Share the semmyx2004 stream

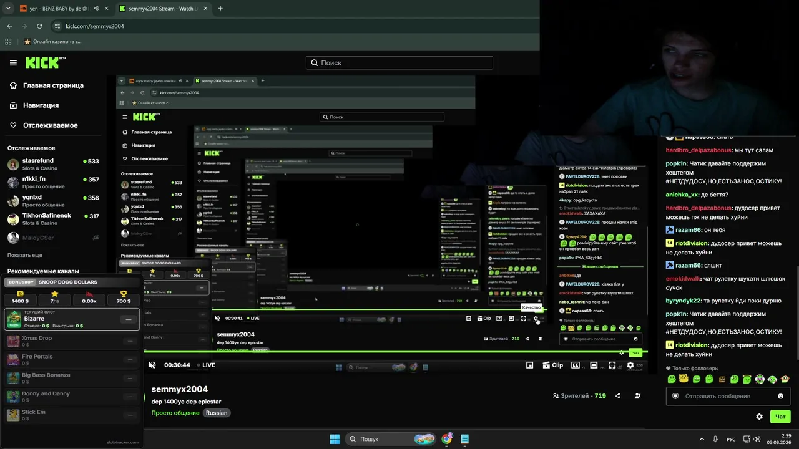click(617, 396)
